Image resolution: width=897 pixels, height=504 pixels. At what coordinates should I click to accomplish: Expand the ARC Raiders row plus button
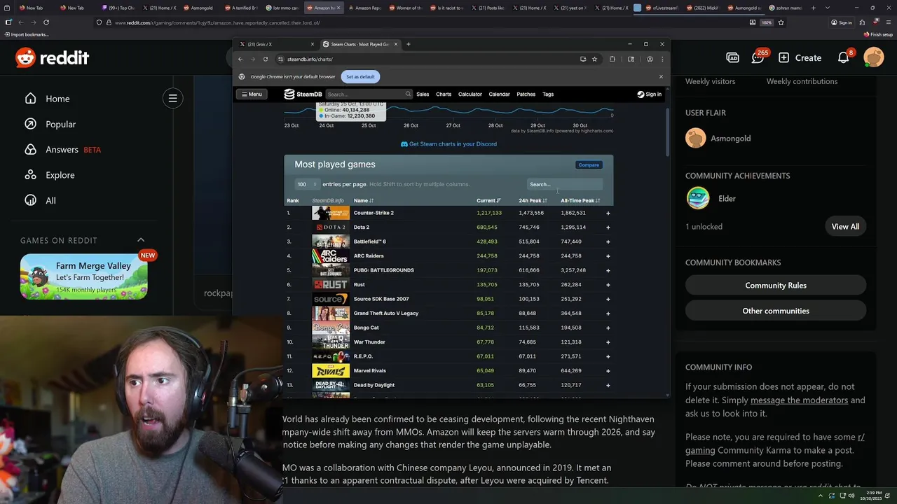[608, 256]
